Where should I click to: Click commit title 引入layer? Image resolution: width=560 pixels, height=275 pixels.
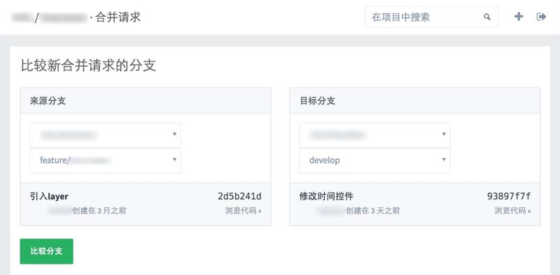[x=49, y=197]
